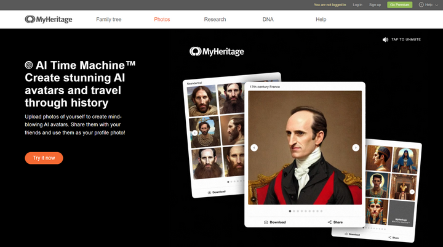Click Download on the Egyptian avatars card
The image size is (443, 247).
point(353,234)
